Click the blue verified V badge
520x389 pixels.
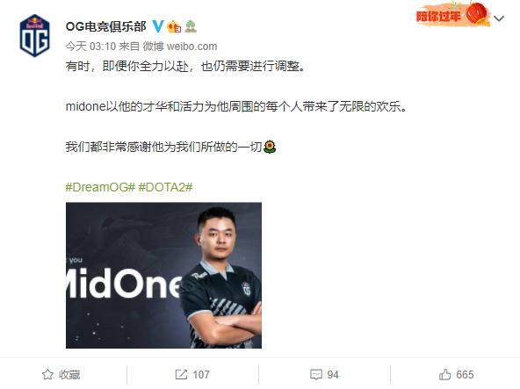(158, 25)
